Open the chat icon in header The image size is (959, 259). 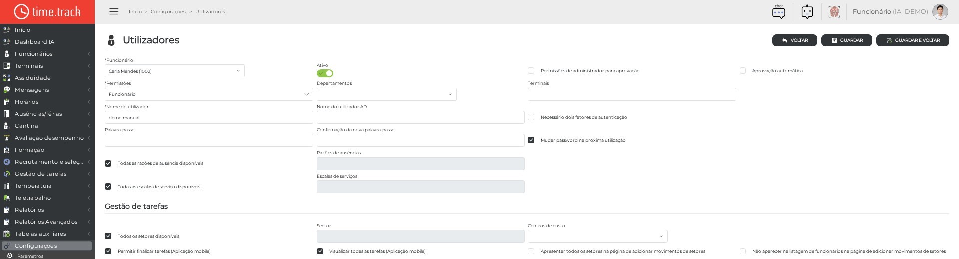click(779, 12)
